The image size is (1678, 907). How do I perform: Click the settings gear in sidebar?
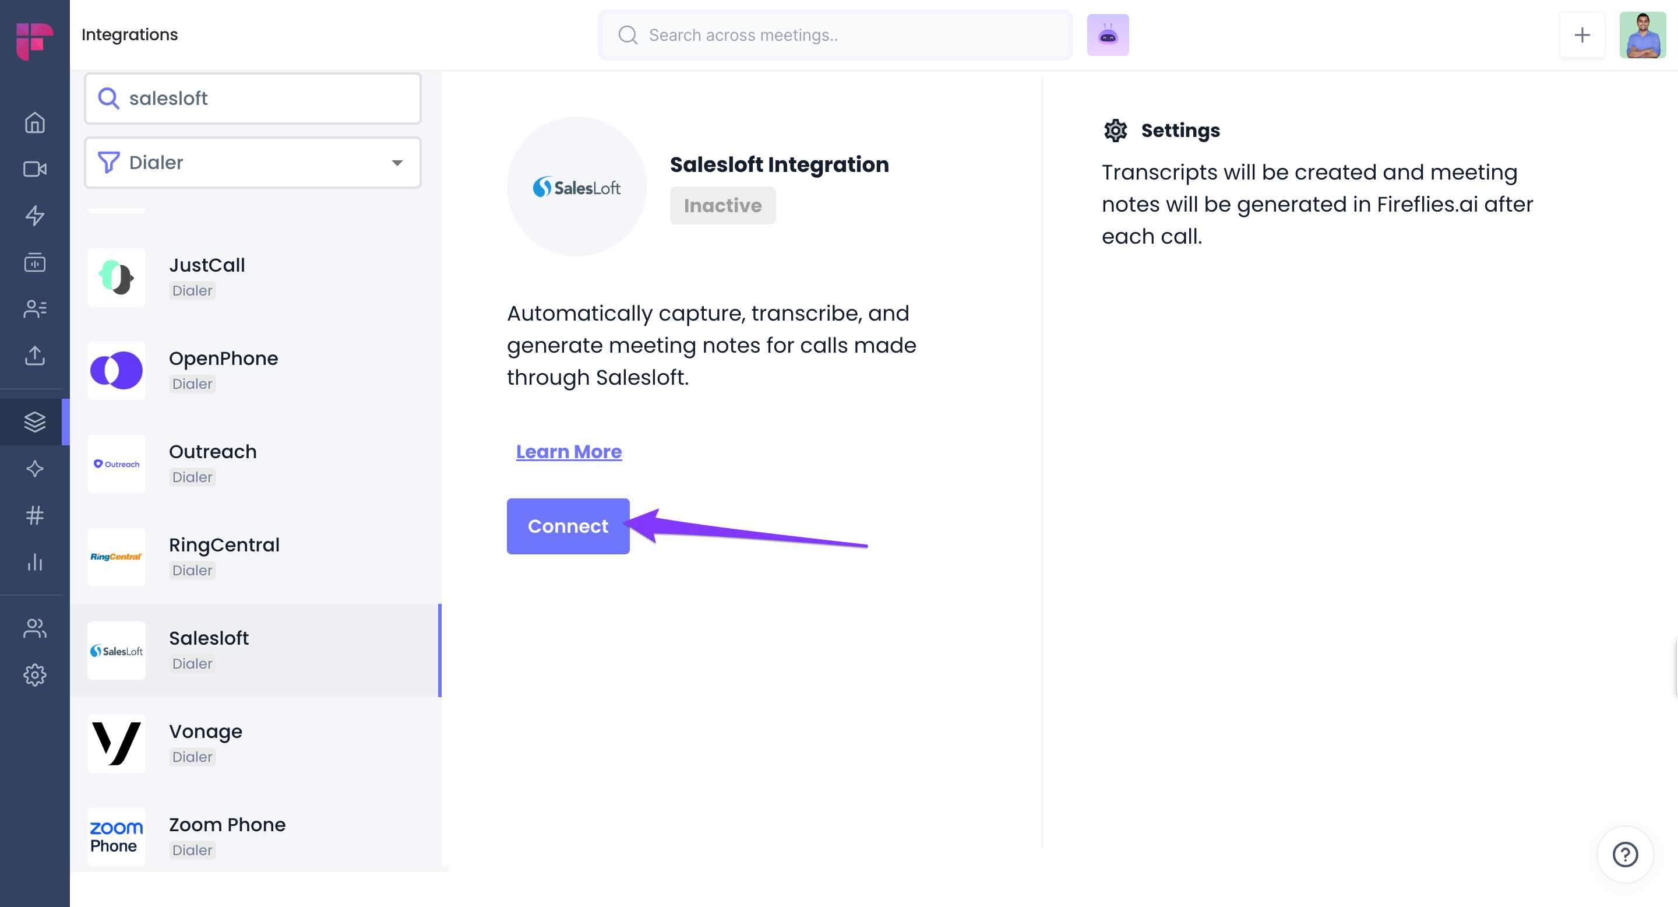pyautogui.click(x=34, y=675)
